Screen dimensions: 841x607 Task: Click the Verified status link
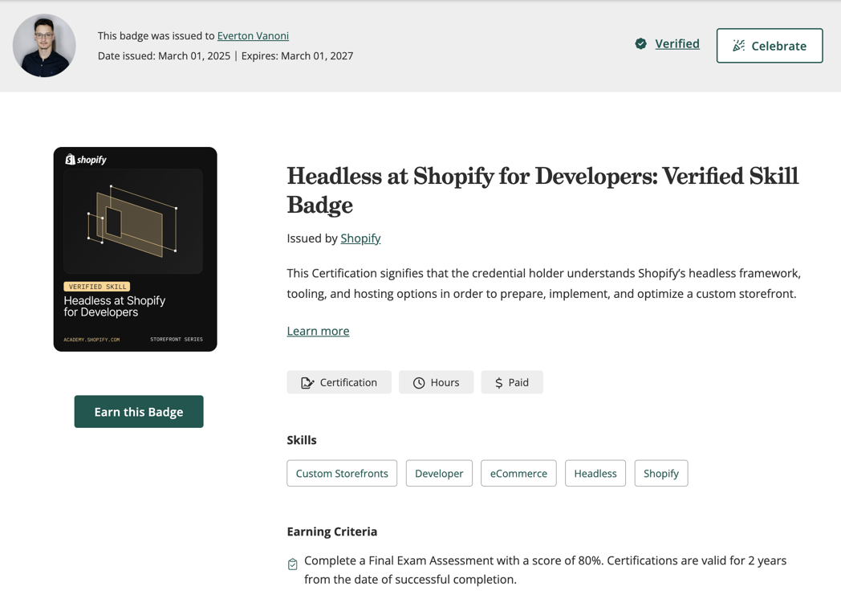pos(677,43)
